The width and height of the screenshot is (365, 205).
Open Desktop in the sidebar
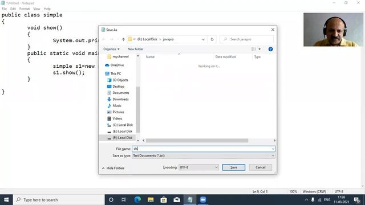click(x=116, y=87)
